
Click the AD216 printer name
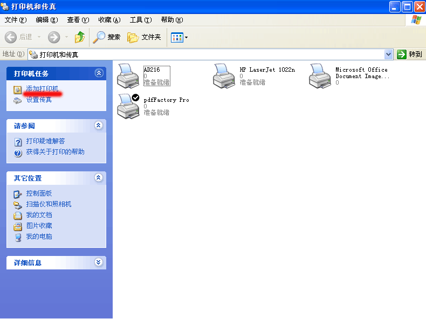(x=152, y=70)
